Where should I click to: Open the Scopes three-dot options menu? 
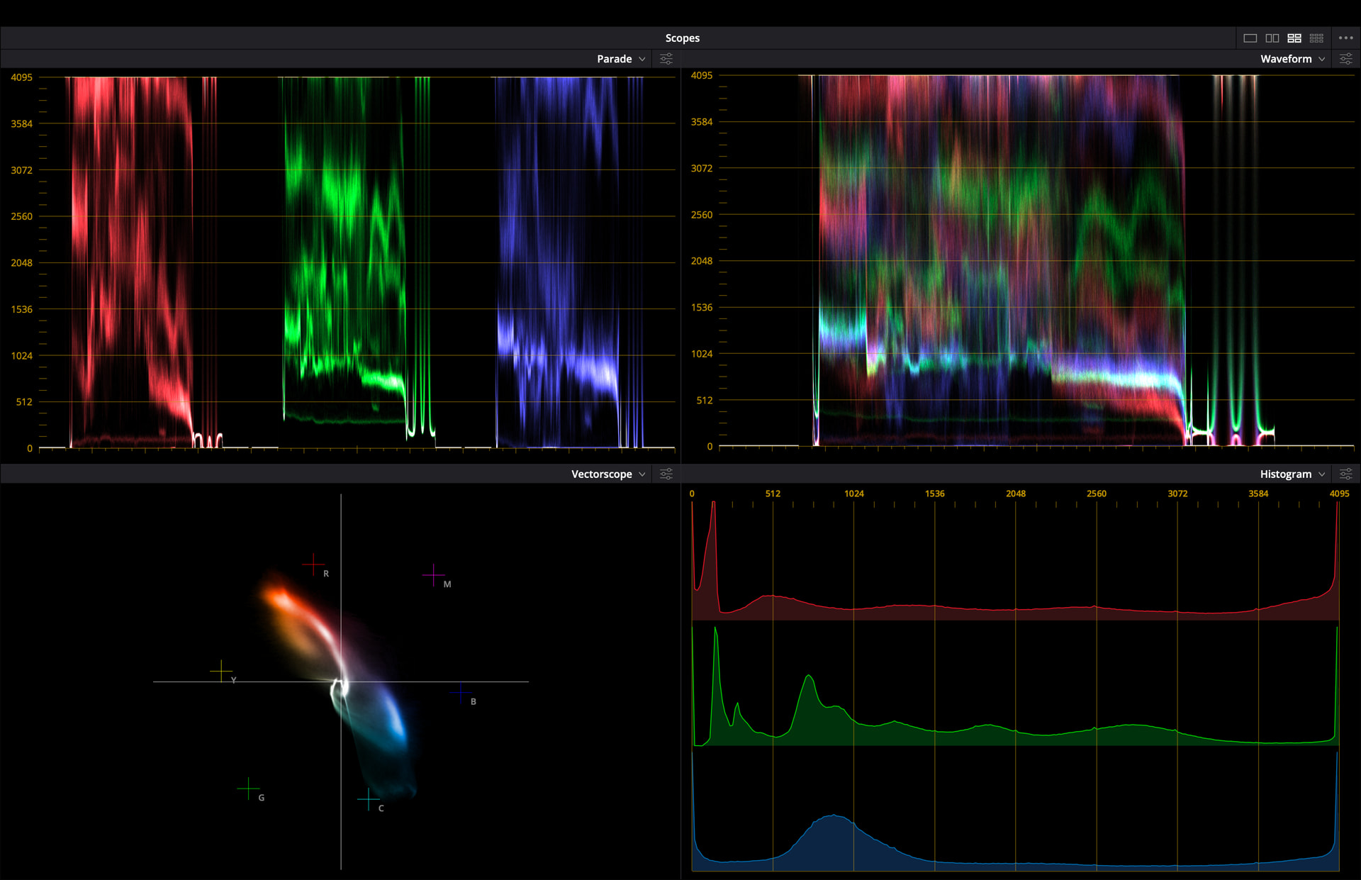(1345, 38)
